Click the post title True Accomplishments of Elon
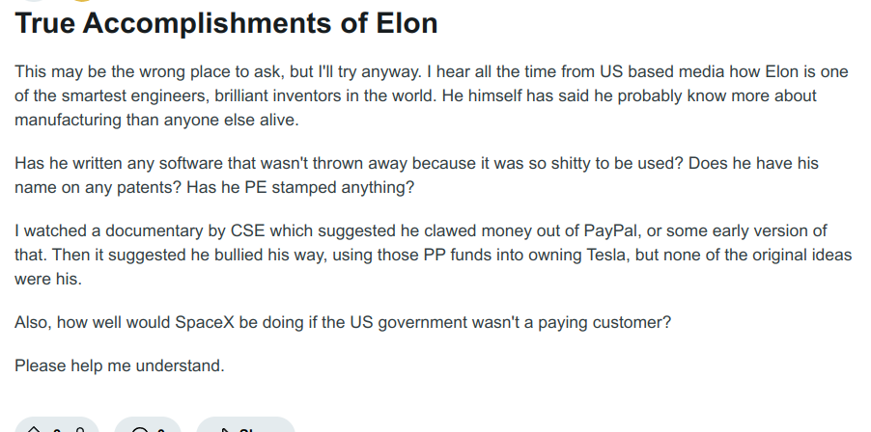The height and width of the screenshot is (432, 871). (226, 23)
